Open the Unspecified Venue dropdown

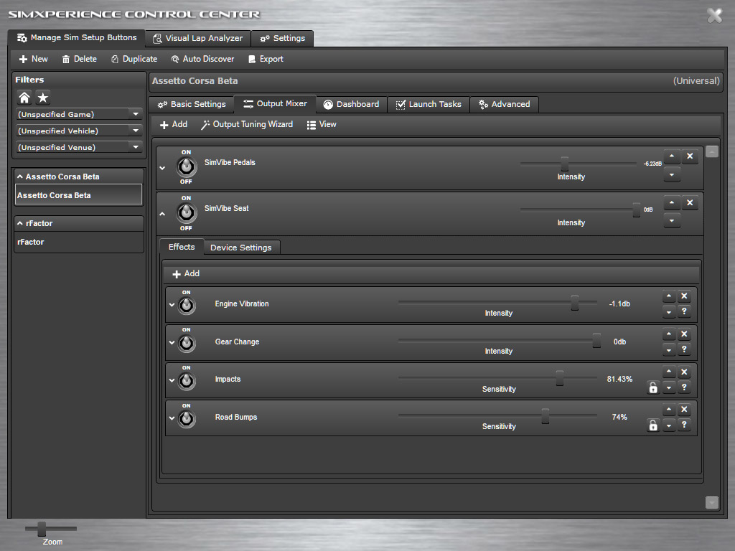click(x=136, y=147)
